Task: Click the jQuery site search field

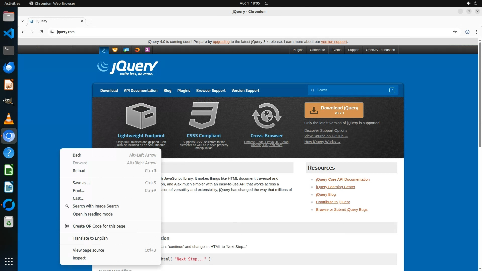Action: coord(351,90)
